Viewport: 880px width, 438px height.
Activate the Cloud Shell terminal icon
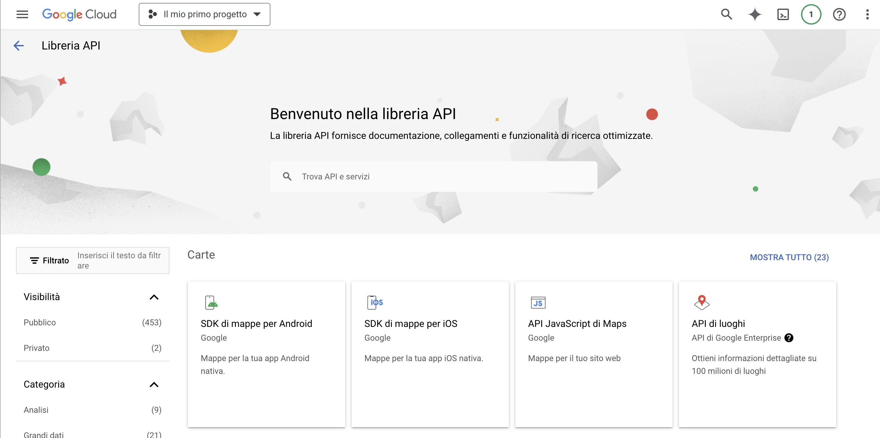[x=783, y=14]
